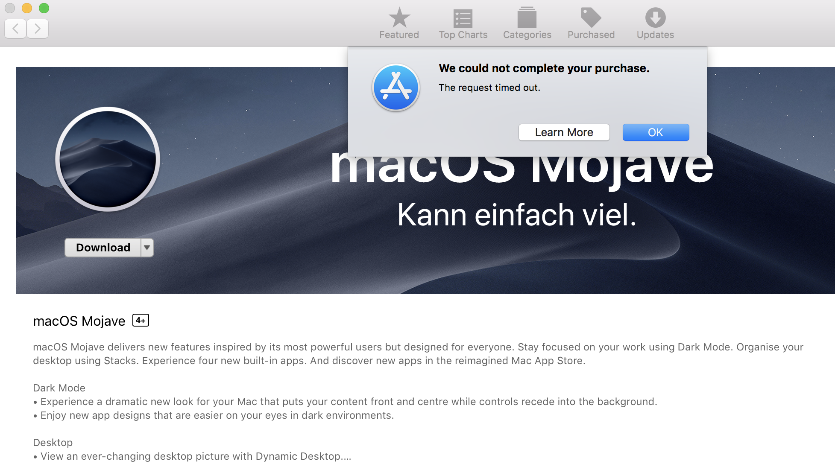835x464 pixels.
Task: Open the Updates download-arrow icon
Action: pos(655,23)
